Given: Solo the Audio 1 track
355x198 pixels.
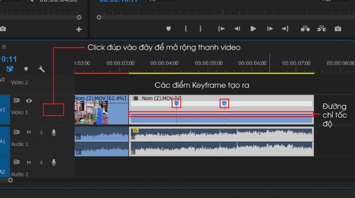Looking at the screenshot, I should 41,132.
